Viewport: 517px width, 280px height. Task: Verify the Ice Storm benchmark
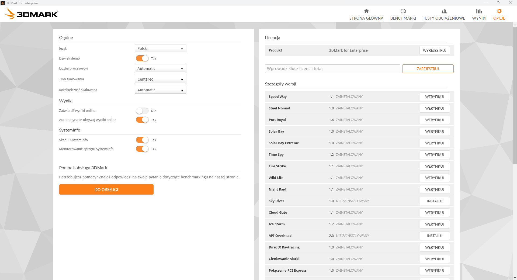pyautogui.click(x=435, y=224)
